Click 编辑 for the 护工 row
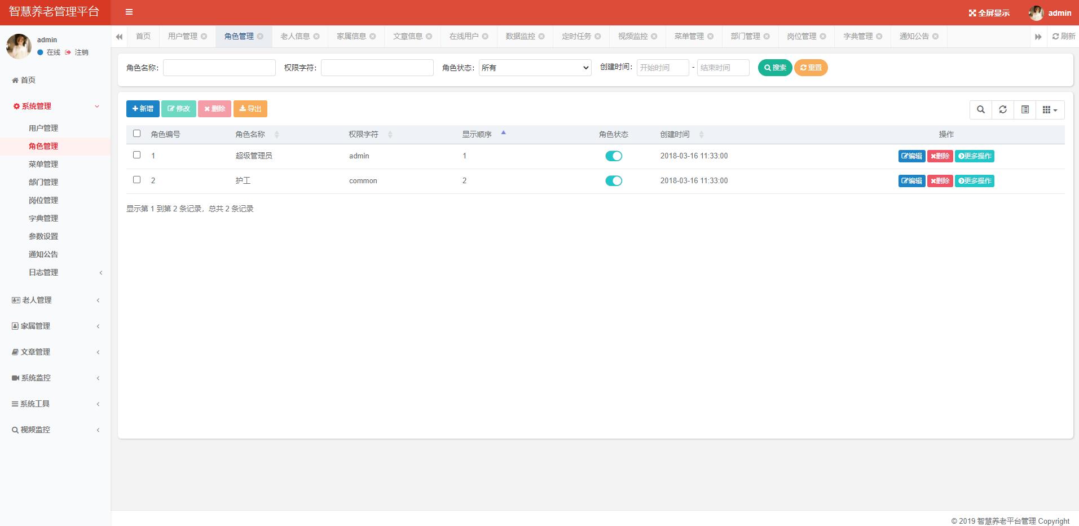 (911, 181)
